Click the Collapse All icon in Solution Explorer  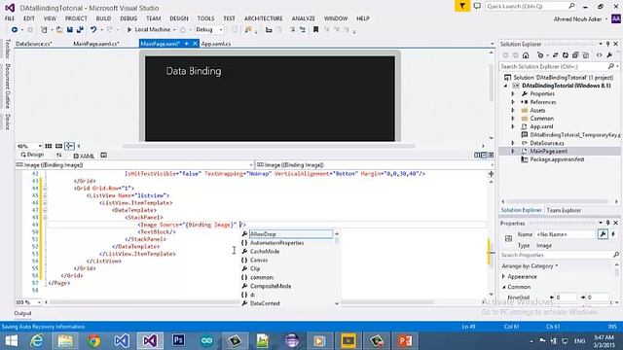pyautogui.click(x=575, y=55)
